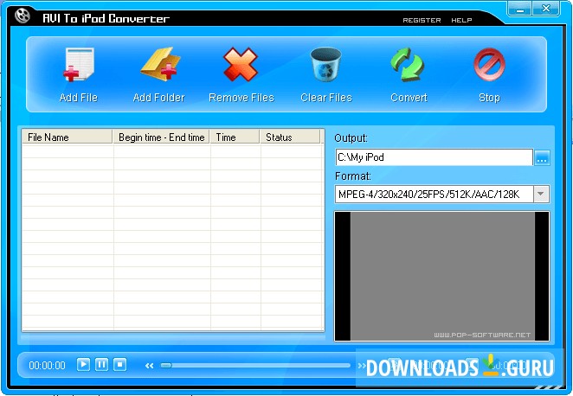Click the 00:00:00 elapsed time readout
The image size is (573, 396).
pos(47,366)
